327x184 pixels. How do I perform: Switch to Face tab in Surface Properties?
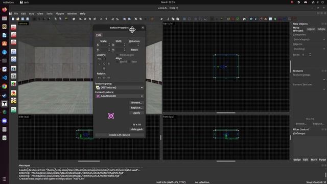coord(99,35)
